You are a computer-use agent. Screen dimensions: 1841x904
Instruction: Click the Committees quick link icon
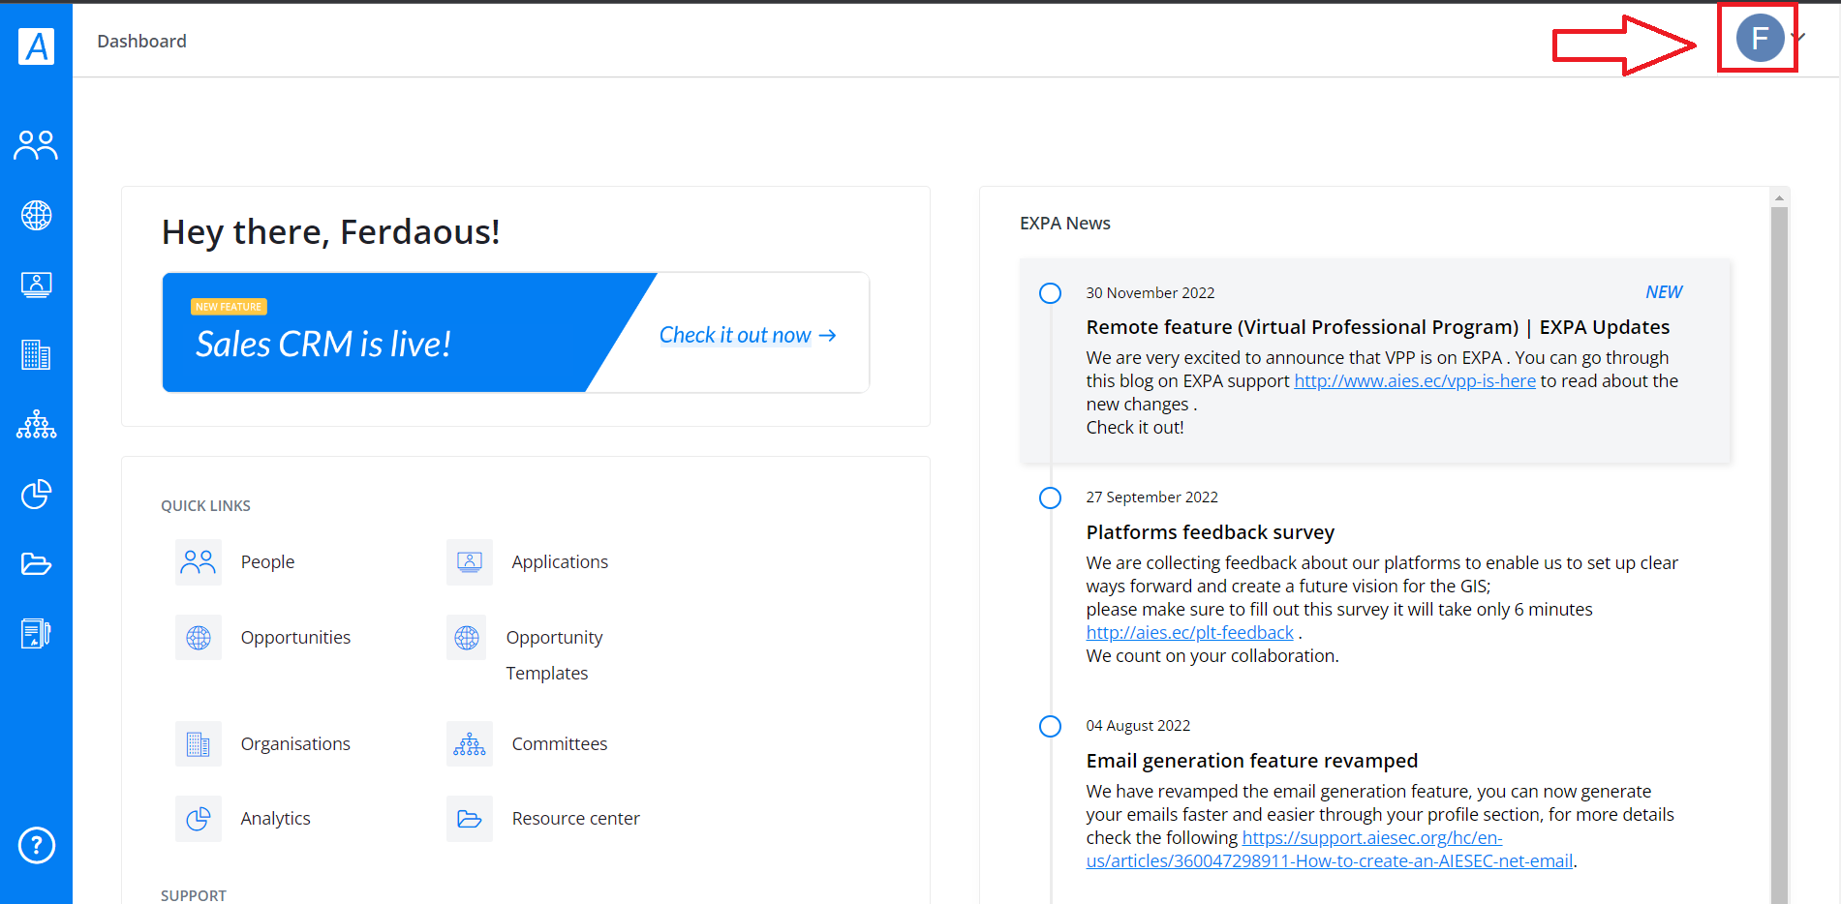(470, 743)
